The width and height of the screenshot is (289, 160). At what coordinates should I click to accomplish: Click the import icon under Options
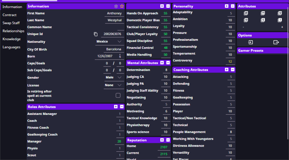tap(251, 42)
